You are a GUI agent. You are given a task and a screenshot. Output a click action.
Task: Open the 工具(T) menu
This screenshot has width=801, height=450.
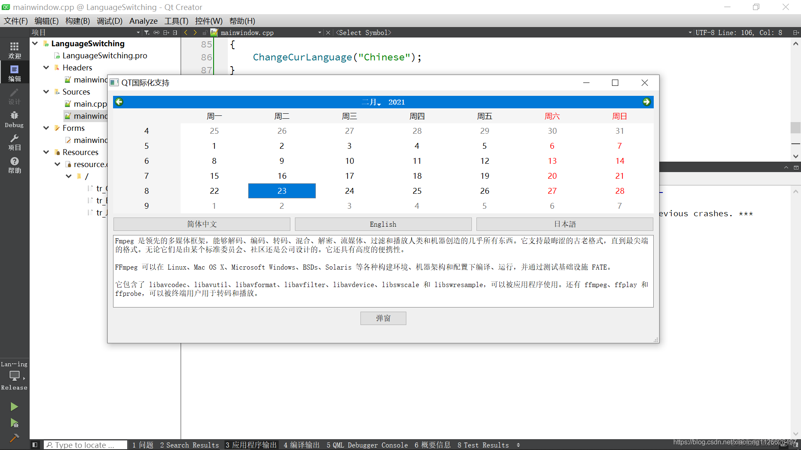click(176, 21)
